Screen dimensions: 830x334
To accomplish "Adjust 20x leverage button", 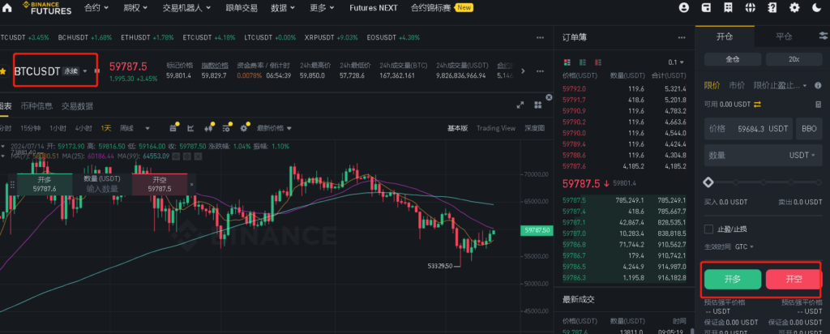I will coord(794,59).
